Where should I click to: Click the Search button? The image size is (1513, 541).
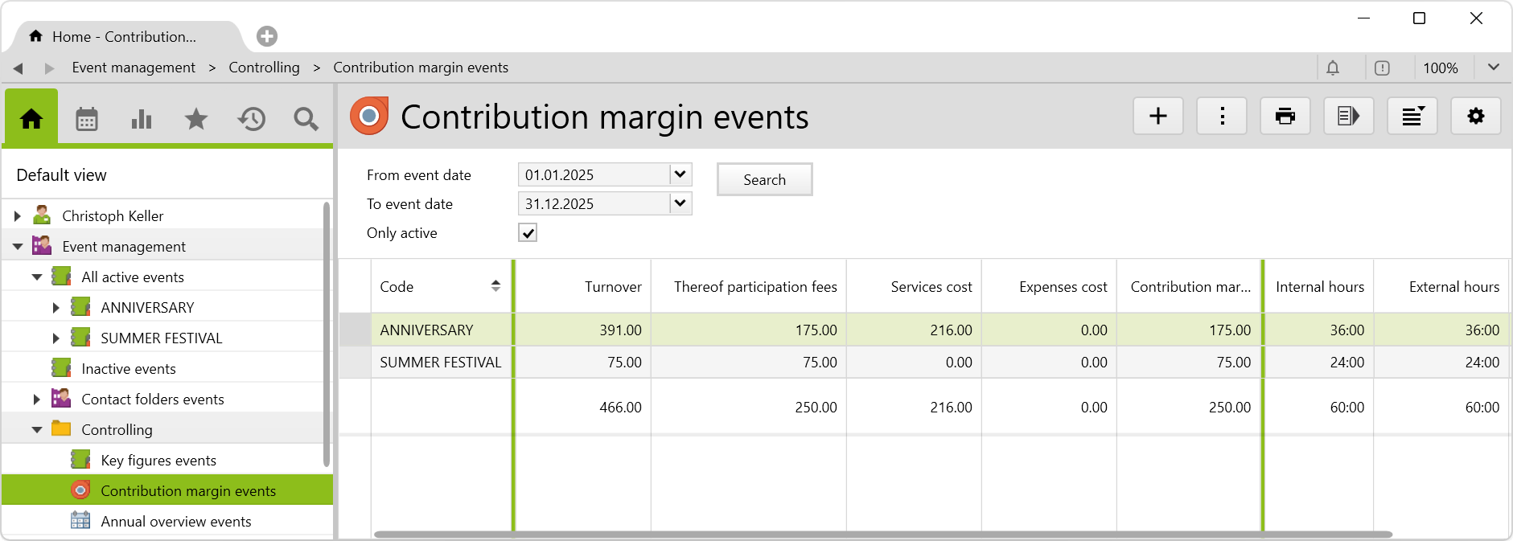click(764, 180)
